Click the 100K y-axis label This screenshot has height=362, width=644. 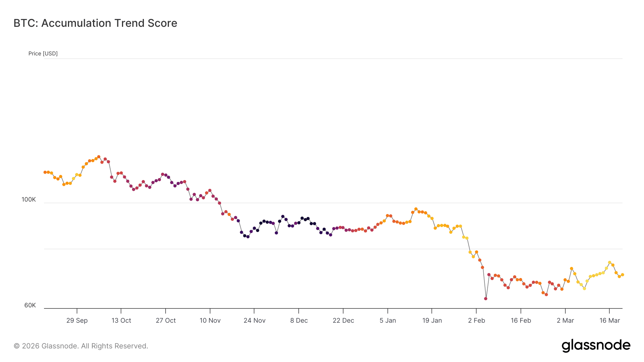coord(29,199)
